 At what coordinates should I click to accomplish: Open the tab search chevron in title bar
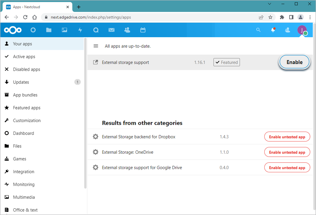[x=269, y=4]
